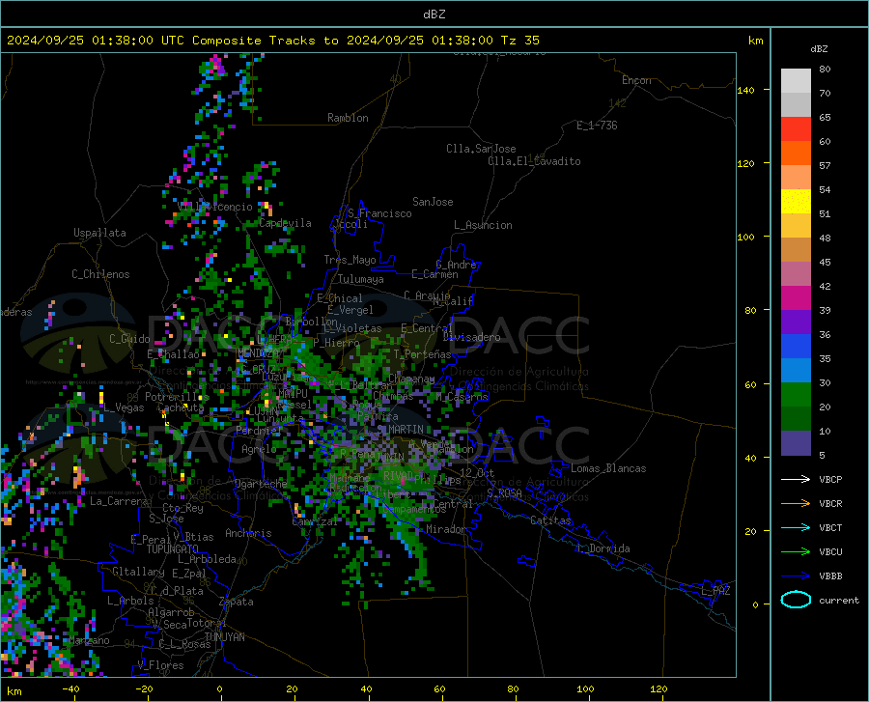Image resolution: width=869 pixels, height=702 pixels.
Task: Click the 140 km vertical axis tick label
Action: [x=745, y=90]
